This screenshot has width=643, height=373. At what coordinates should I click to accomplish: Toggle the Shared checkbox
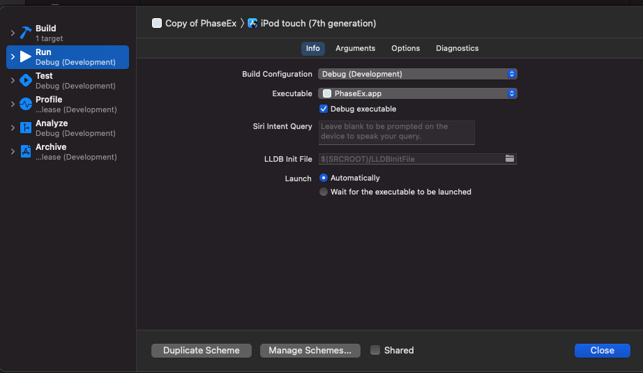(375, 350)
